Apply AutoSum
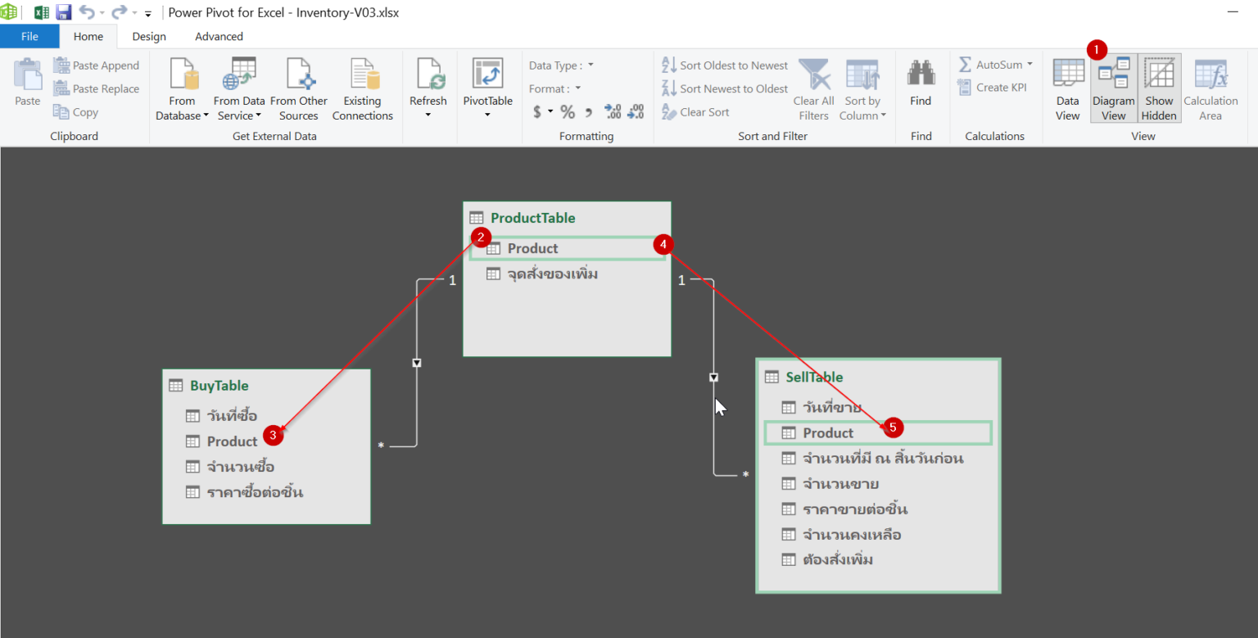Image resolution: width=1258 pixels, height=638 pixels. [995, 64]
